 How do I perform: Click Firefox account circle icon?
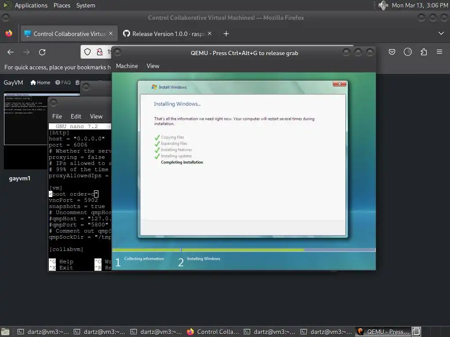point(408,52)
